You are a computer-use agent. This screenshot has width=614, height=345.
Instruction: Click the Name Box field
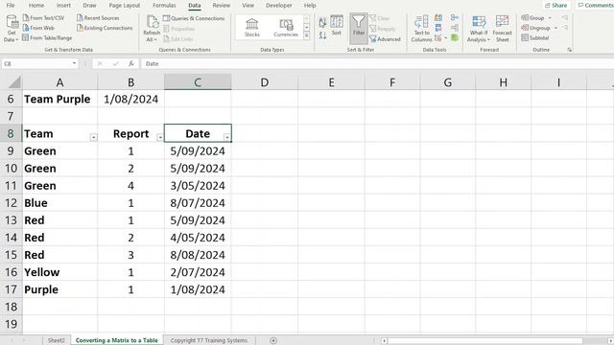tap(36, 63)
